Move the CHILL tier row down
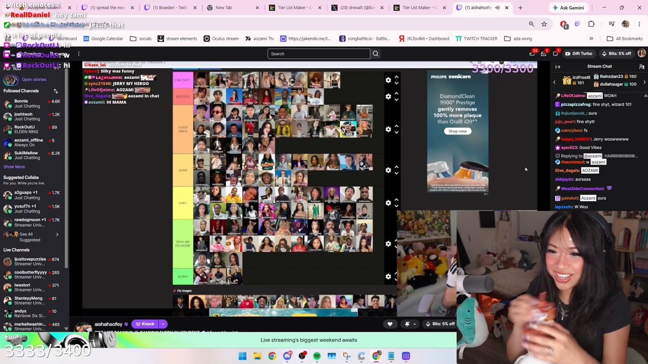The height and width of the screenshot is (364, 648). 396,206
